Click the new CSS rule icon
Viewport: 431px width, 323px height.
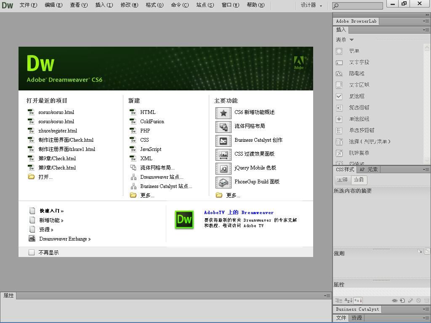click(402, 300)
